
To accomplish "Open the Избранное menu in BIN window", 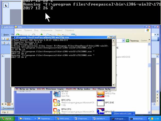I will tap(46, 30).
